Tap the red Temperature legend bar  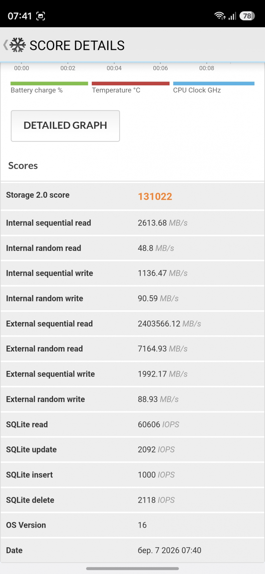click(x=130, y=84)
